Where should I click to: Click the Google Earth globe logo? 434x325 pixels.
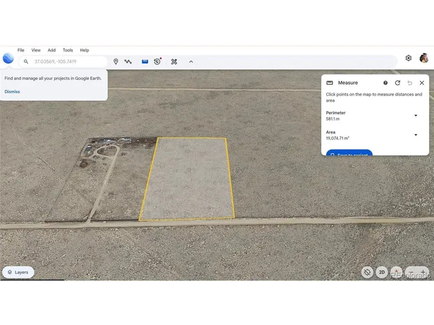tap(8, 58)
